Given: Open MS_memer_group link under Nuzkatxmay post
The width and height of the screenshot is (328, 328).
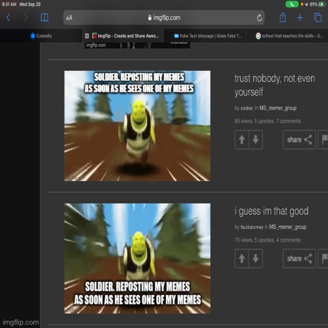Looking at the screenshot, I should (287, 227).
